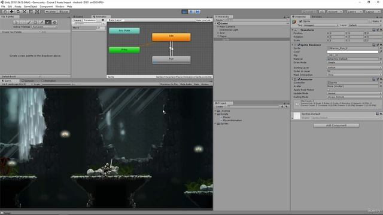Viewport: 383px width, 215px height.
Task: Open the Tag dropdown in Inspector
Action: (321, 25)
